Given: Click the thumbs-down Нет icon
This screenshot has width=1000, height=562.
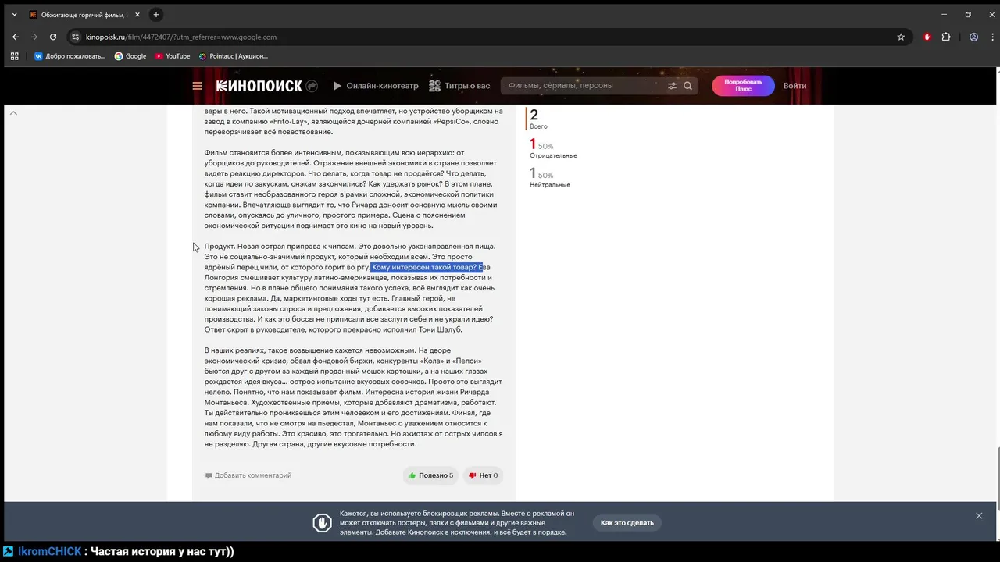Looking at the screenshot, I should (472, 475).
